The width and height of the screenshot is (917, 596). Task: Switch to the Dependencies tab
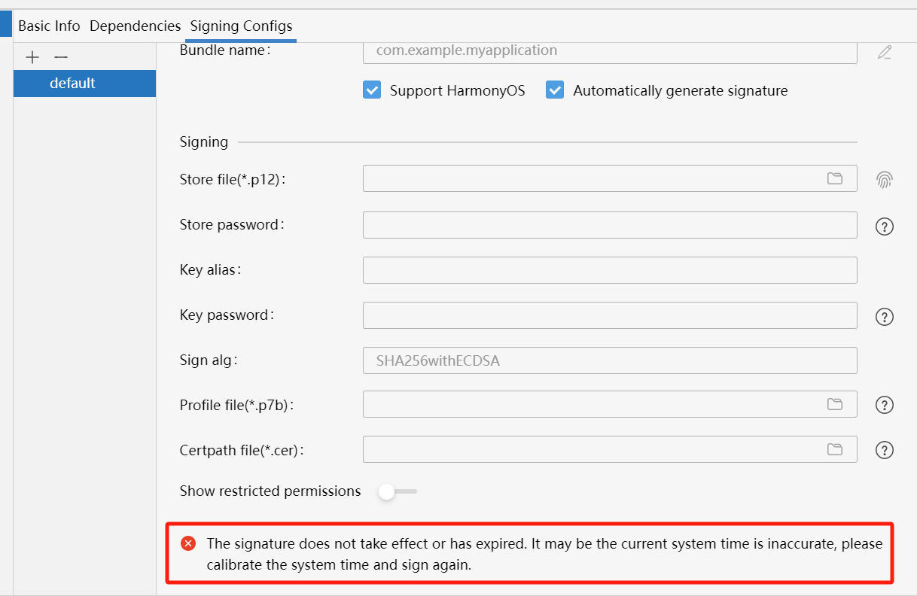pyautogui.click(x=136, y=26)
